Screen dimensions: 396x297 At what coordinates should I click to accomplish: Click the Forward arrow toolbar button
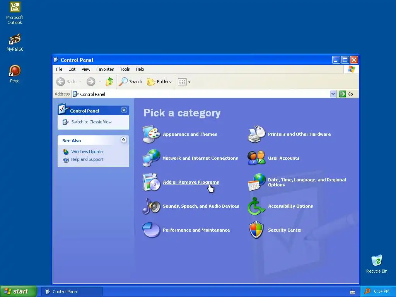coord(91,82)
